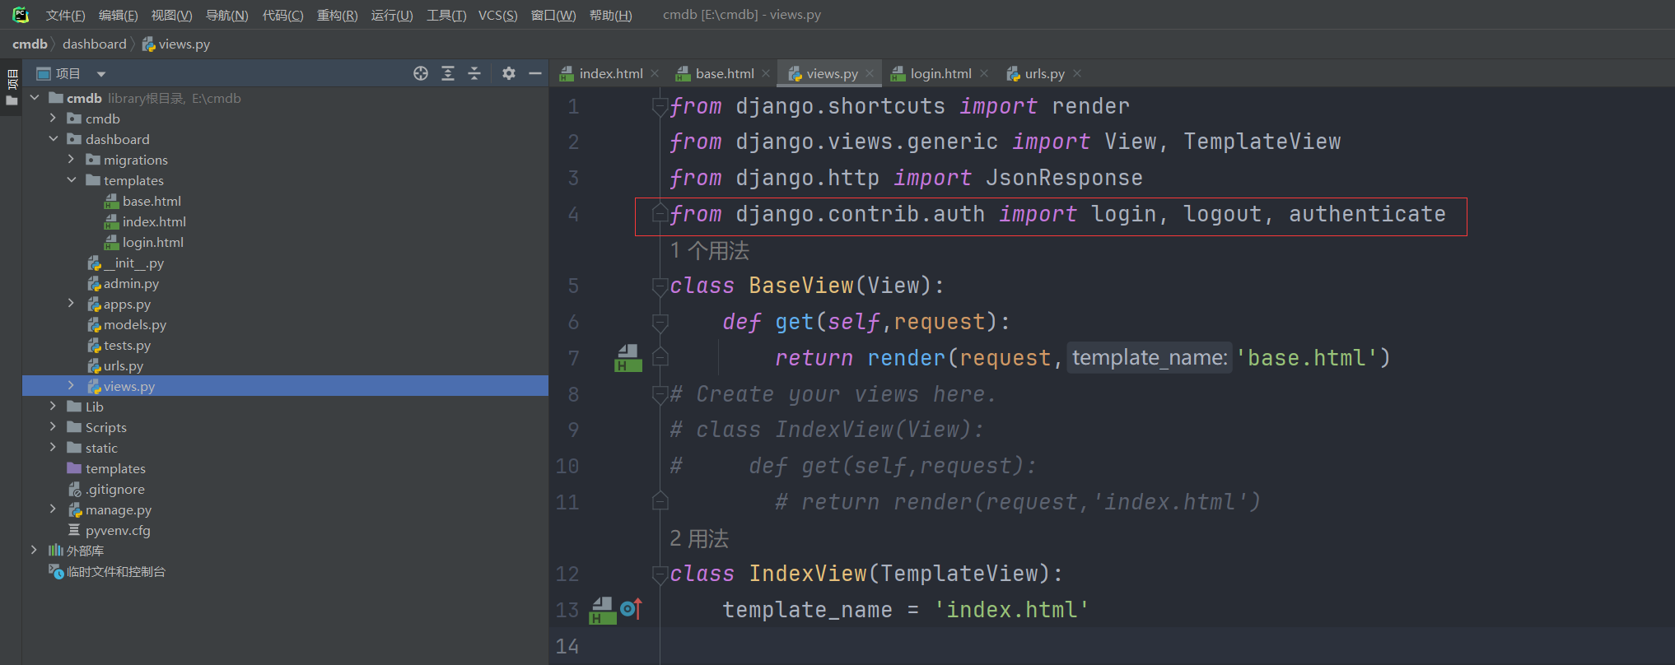1675x665 pixels.
Task: Toggle the 项目 tool window side stripe button
Action: coord(12,88)
